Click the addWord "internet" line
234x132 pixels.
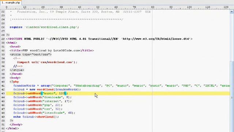point(42,101)
